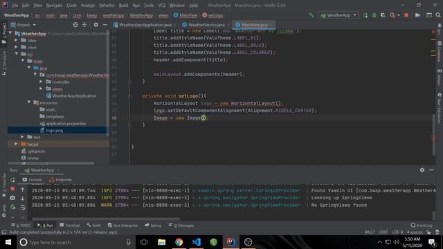Open Run panel gear settings
The height and width of the screenshot is (249, 443).
(x=422, y=170)
